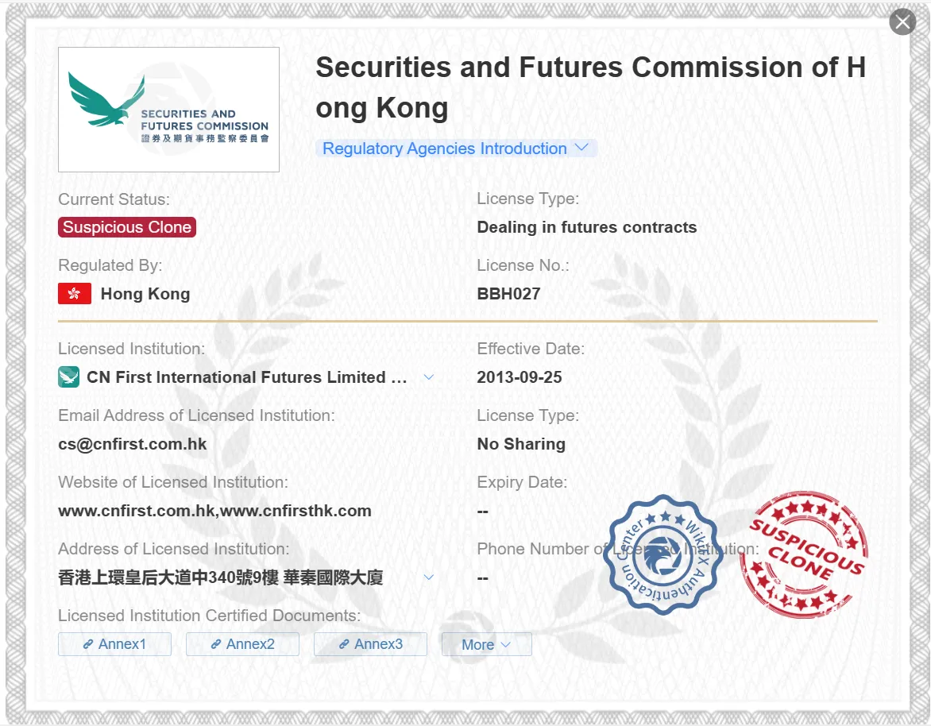Open the Annex3 certified document
Image resolution: width=931 pixels, height=726 pixels.
370,644
